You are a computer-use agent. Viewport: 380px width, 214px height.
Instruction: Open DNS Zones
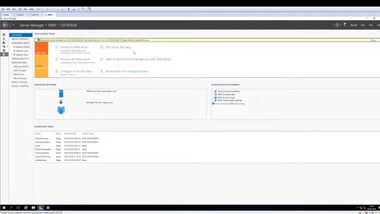click(x=18, y=74)
